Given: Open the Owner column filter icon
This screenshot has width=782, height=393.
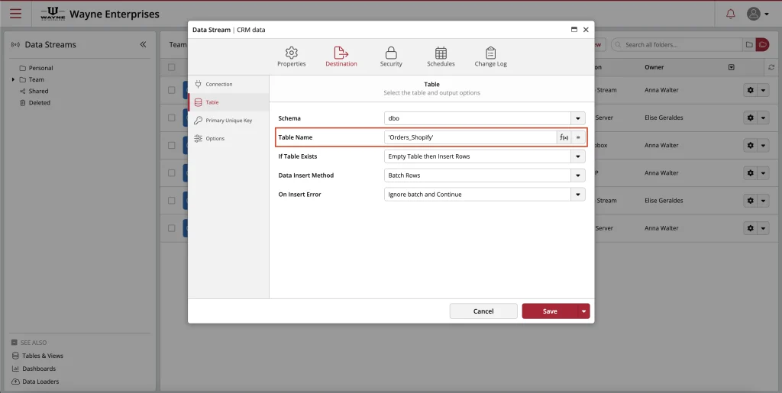Looking at the screenshot, I should click(x=731, y=67).
